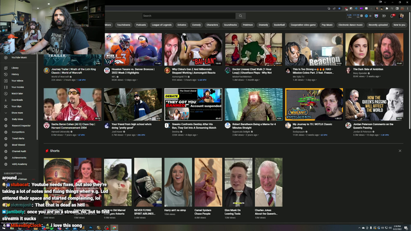Open the Texans vs Broncos highlights thumbnail
Image resolution: width=411 pixels, height=231 pixels.
click(x=133, y=49)
